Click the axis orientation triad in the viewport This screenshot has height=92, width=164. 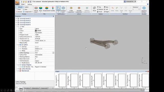point(144,61)
